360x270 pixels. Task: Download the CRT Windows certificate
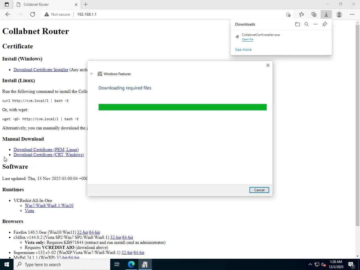click(x=49, y=155)
